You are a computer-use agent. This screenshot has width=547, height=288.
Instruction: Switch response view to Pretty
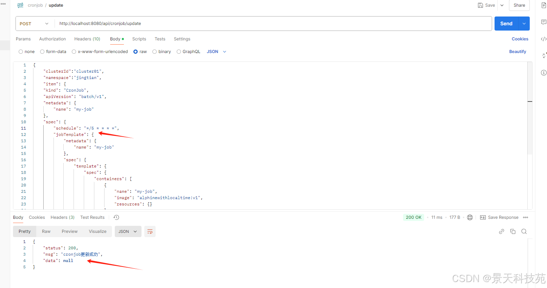(25, 231)
